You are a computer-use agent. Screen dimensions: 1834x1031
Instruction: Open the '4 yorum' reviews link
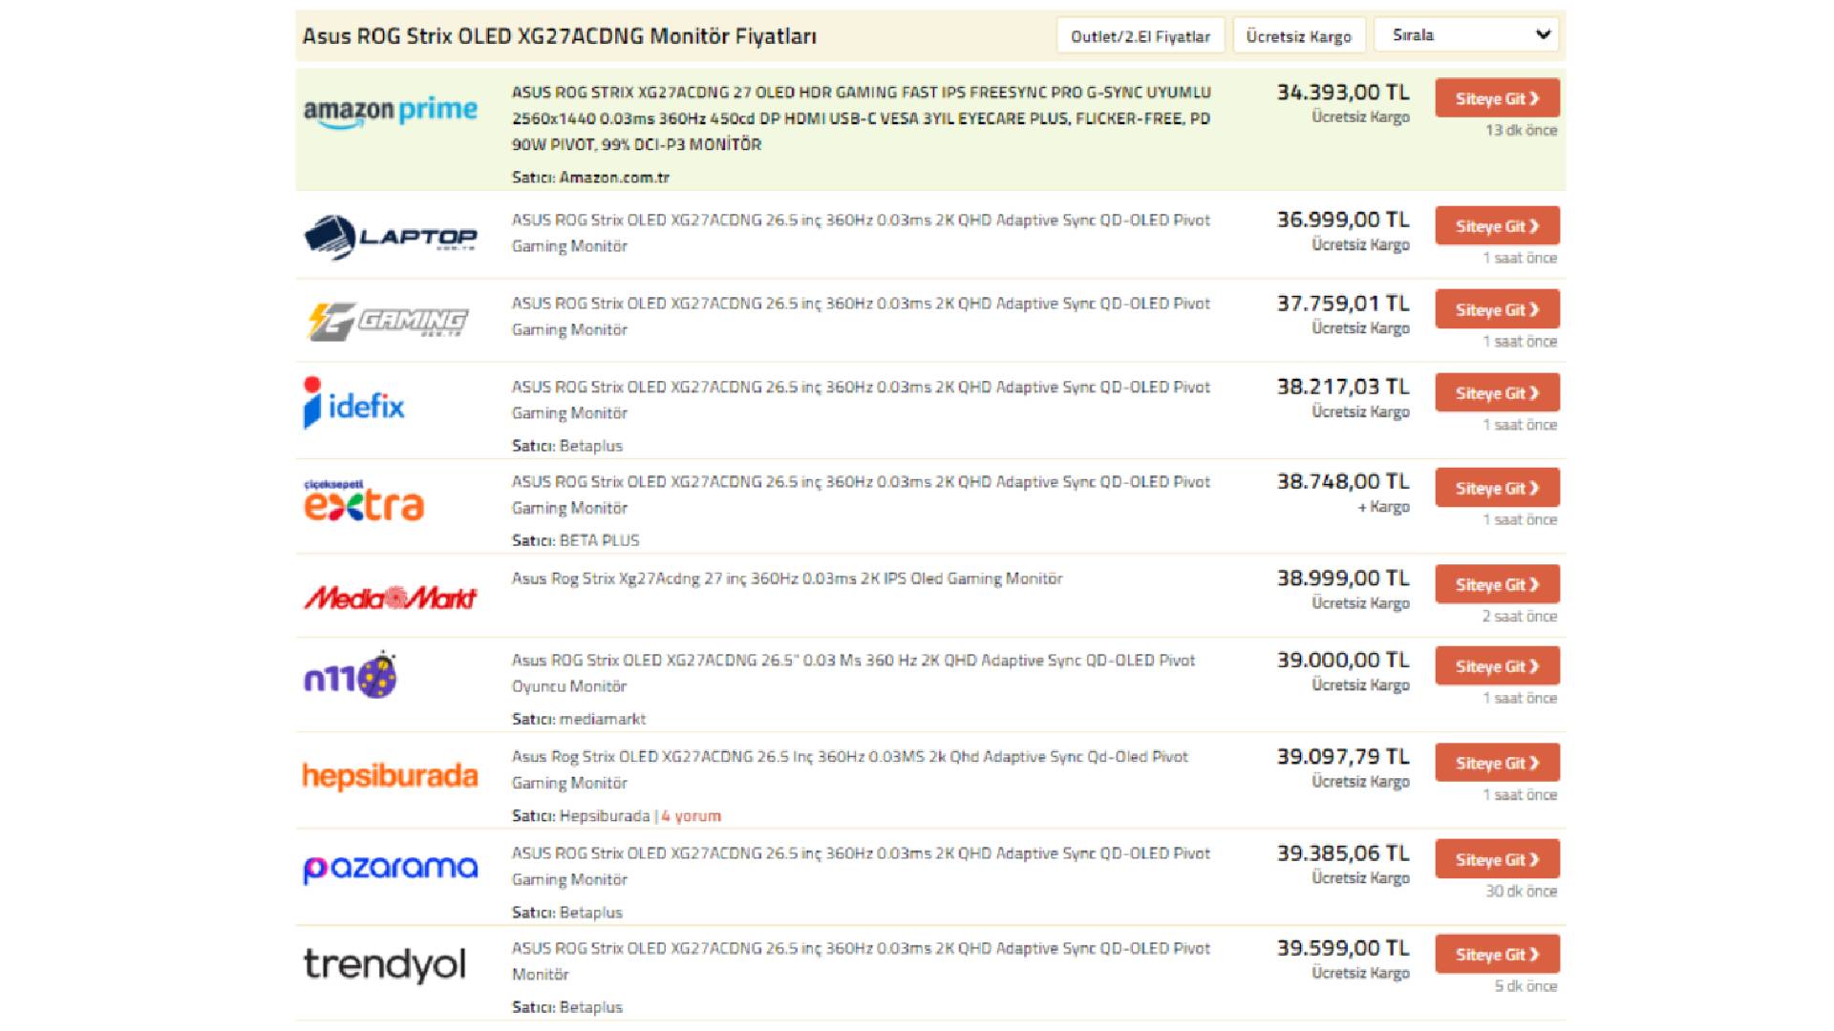pyautogui.click(x=692, y=816)
